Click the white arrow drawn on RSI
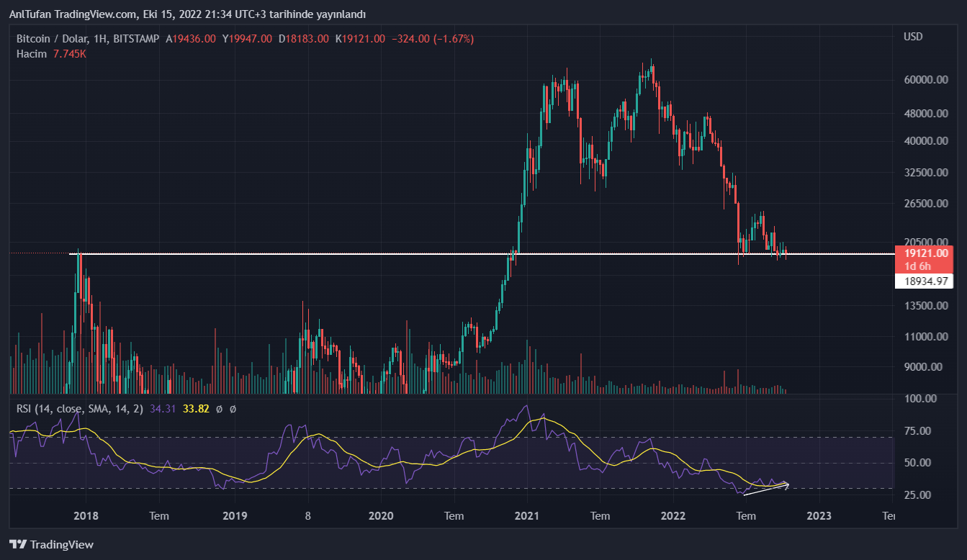967x560 pixels. [x=766, y=489]
